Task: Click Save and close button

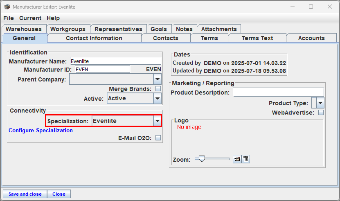Action: [x=25, y=194]
